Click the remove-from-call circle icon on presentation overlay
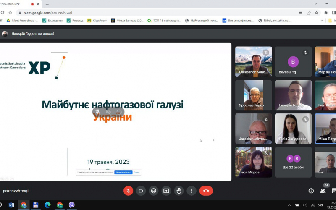This screenshot has height=210, width=336. tap(119, 112)
